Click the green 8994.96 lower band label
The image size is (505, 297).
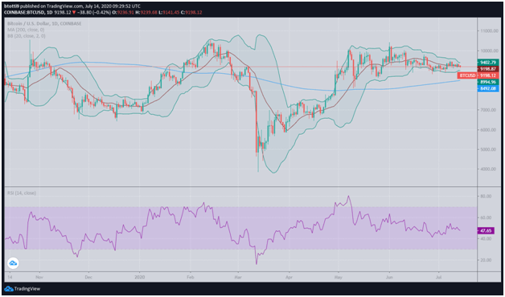(x=488, y=82)
